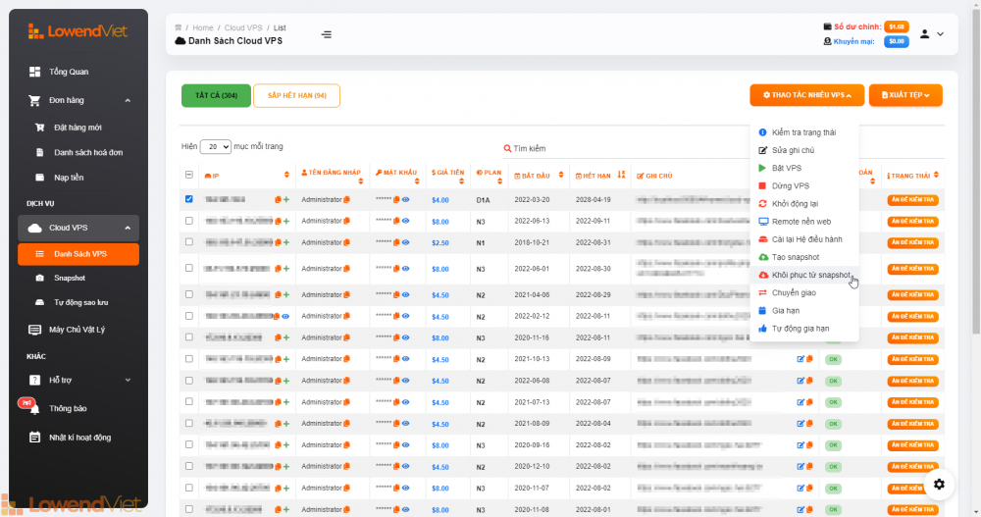Viewport: 981px width, 517px height.
Task: Click the main balance $1.68 badge
Action: [x=896, y=26]
